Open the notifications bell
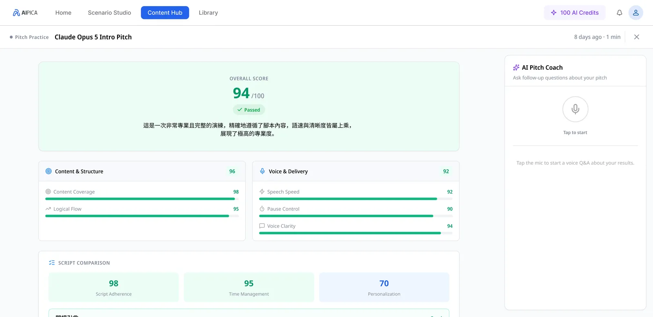 coord(619,13)
